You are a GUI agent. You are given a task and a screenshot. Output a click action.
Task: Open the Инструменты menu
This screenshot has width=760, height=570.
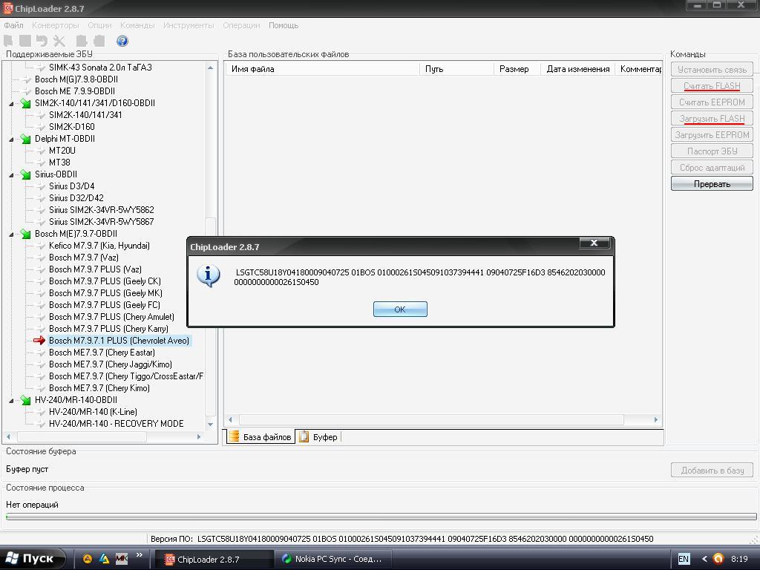click(x=189, y=25)
